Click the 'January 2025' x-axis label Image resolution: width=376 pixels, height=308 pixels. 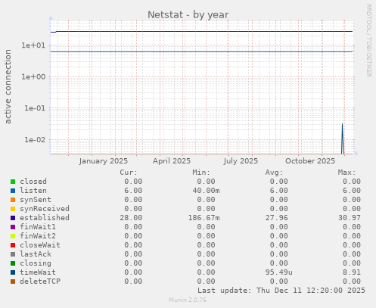104,161
